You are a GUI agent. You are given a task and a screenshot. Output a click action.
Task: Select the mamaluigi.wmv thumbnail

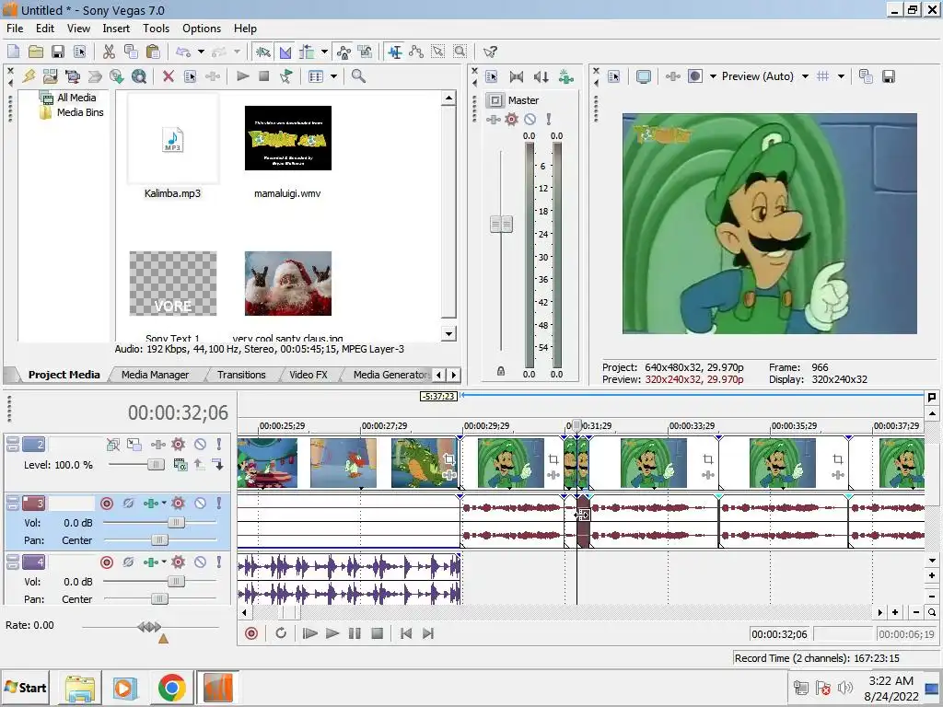click(288, 138)
